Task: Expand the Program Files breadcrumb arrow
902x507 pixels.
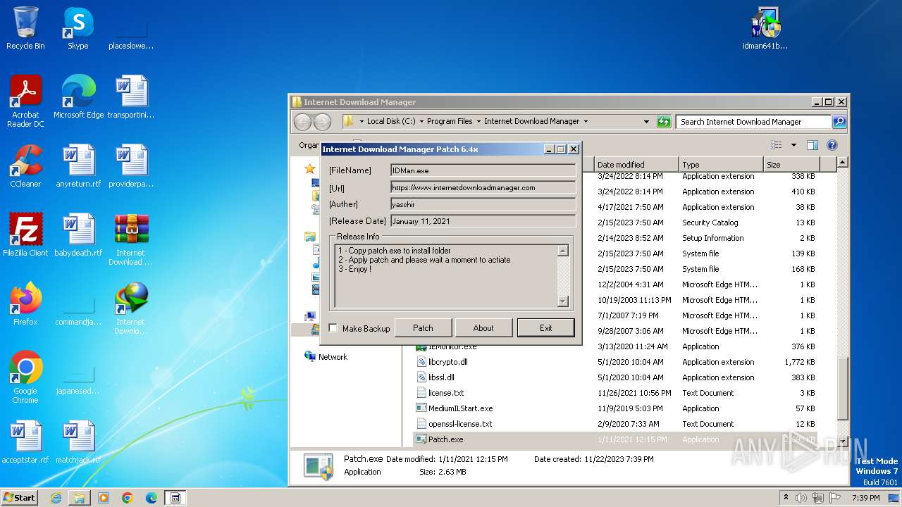Action: point(478,122)
